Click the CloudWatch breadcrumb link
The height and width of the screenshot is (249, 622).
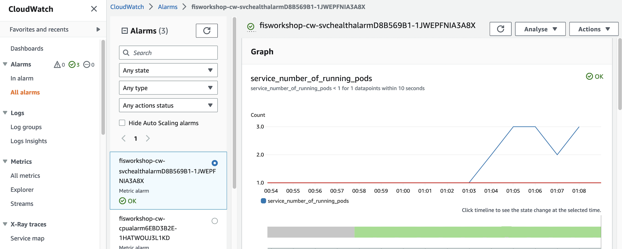[x=127, y=7]
